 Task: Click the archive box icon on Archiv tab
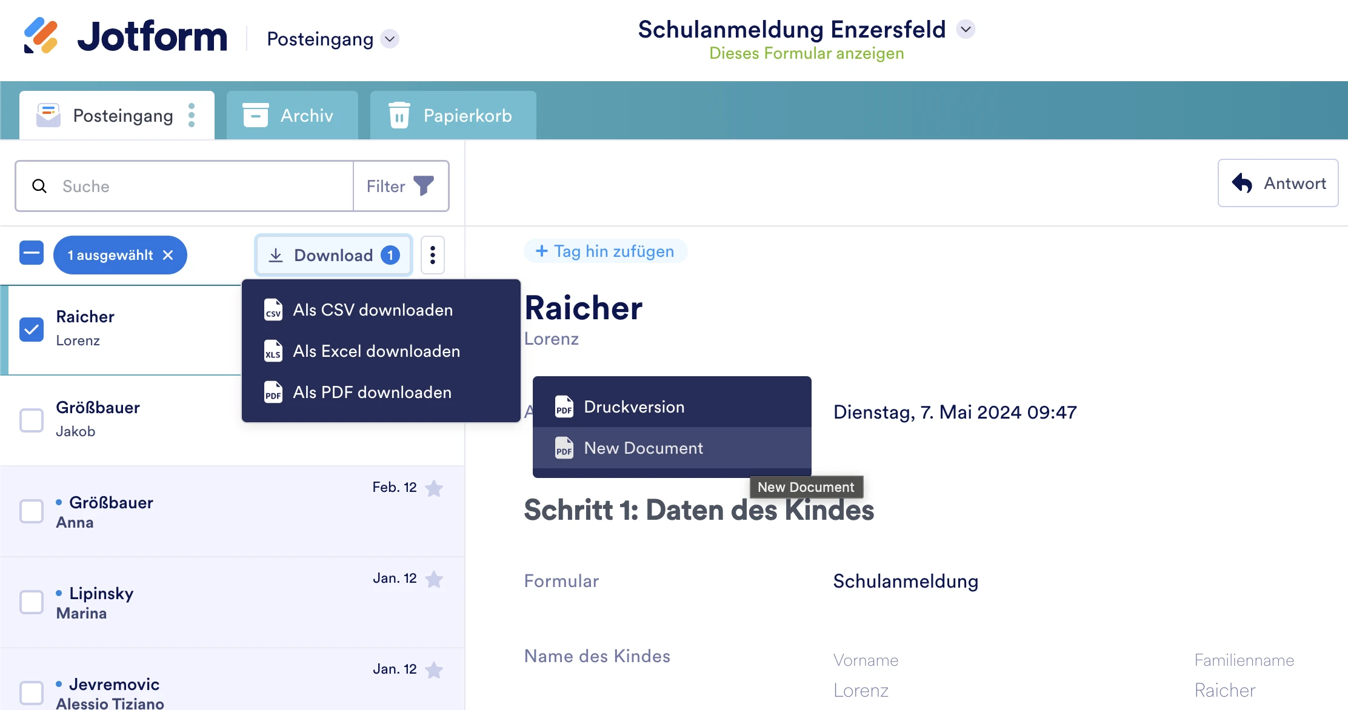(256, 114)
